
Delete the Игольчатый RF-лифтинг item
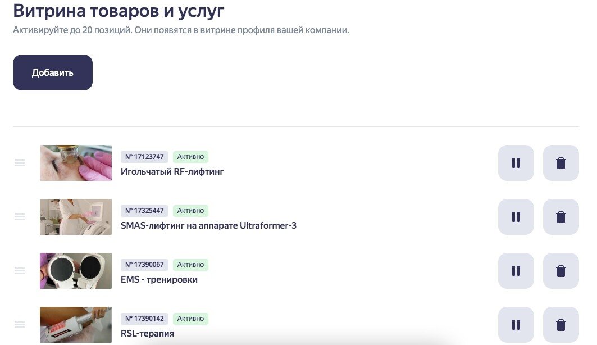point(560,163)
